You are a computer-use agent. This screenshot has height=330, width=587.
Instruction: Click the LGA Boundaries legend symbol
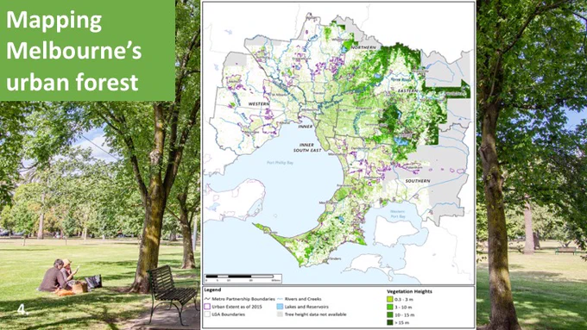click(x=207, y=314)
